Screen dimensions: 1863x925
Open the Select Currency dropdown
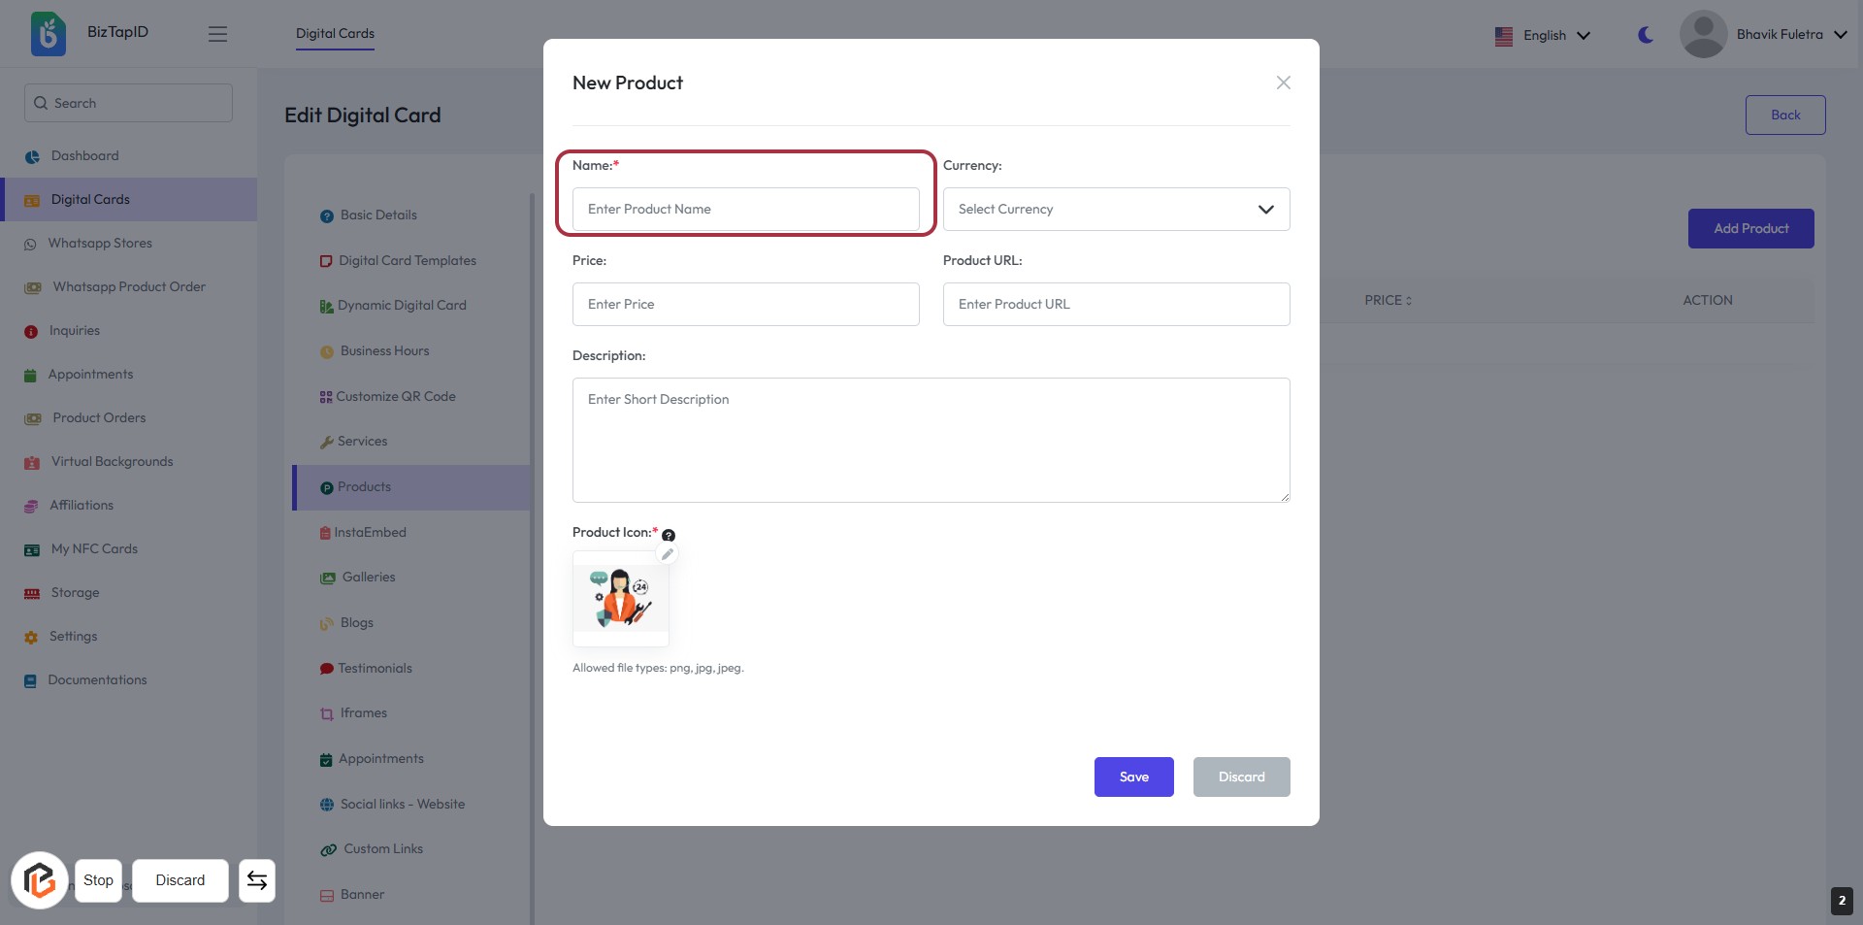tap(1116, 210)
